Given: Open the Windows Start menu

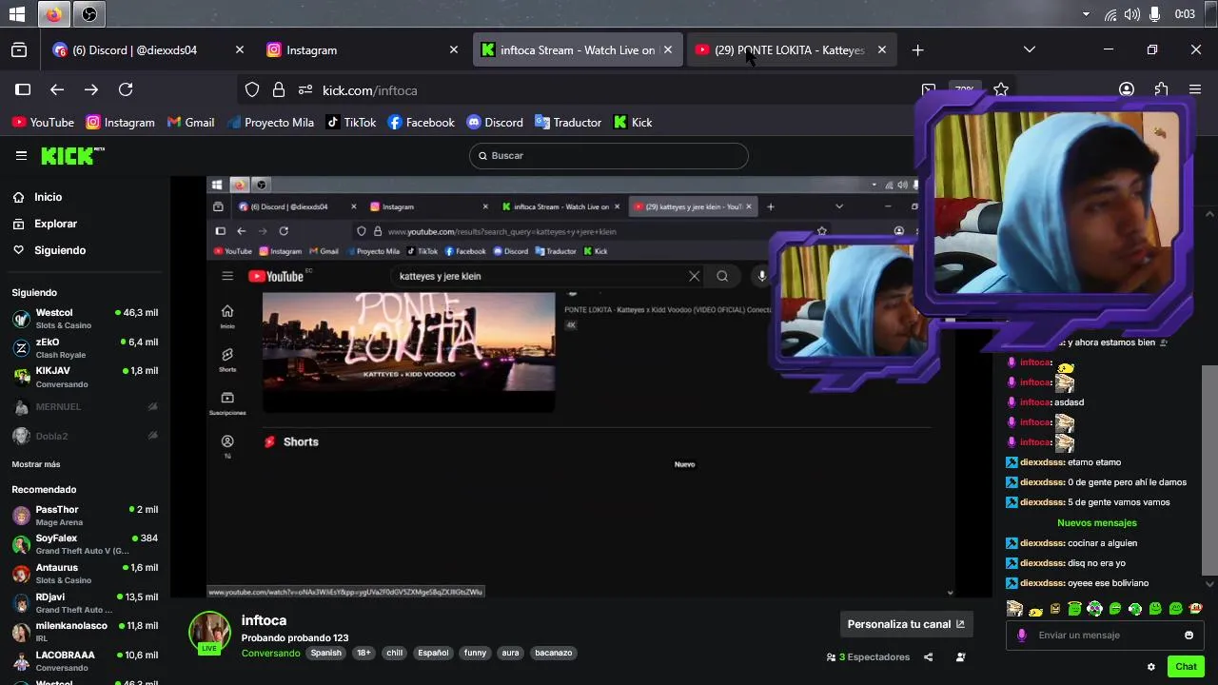Looking at the screenshot, I should tap(17, 14).
